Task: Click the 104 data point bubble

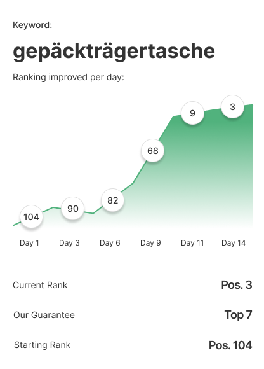Action: pos(31,217)
